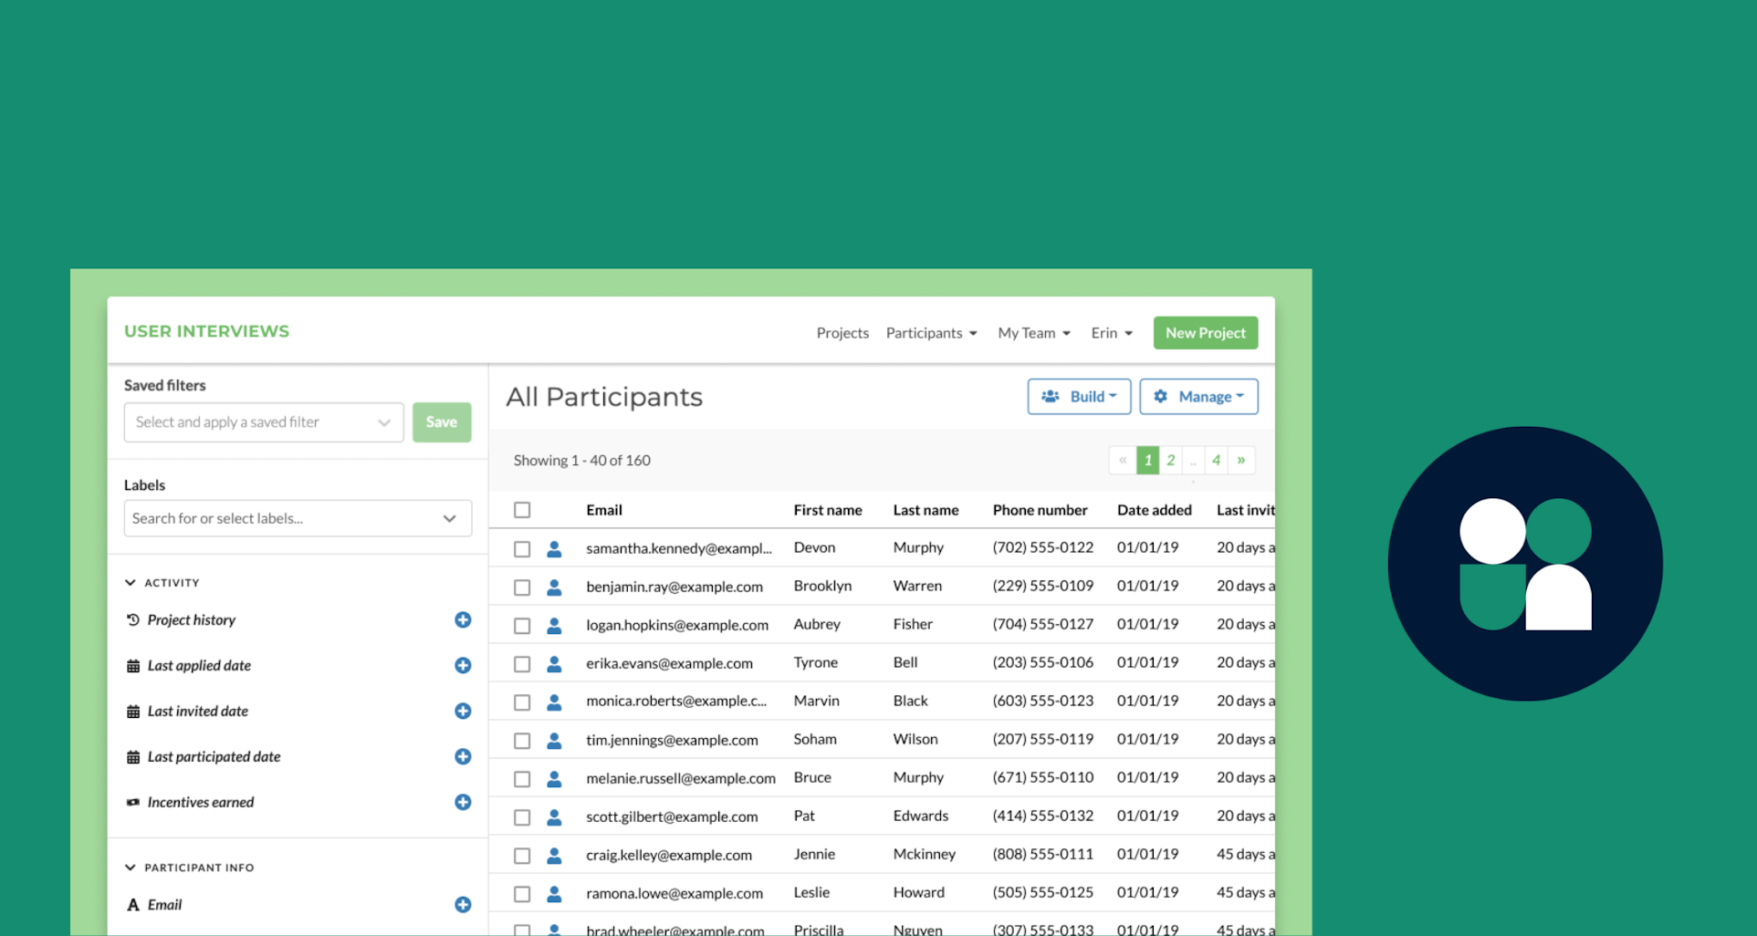This screenshot has height=936, width=1757.
Task: Click the history icon beside Project history
Action: [133, 619]
